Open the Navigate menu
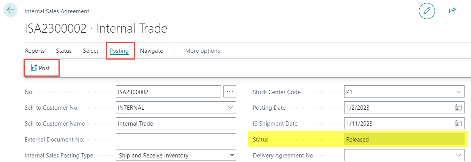Screen dimensions: 471x162 tap(151, 51)
